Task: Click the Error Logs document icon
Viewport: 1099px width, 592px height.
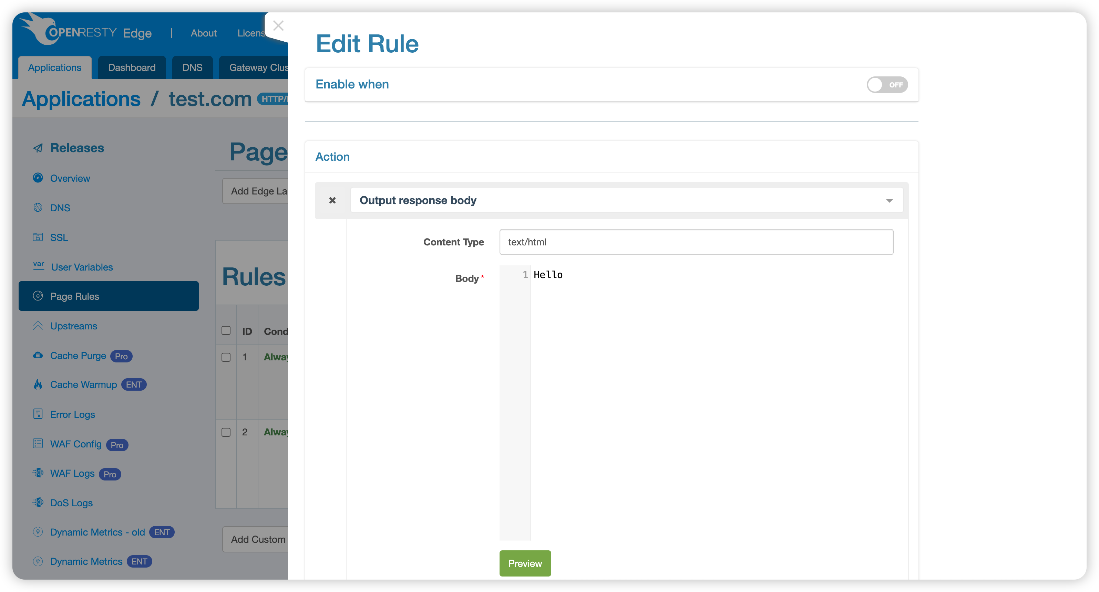Action: 38,414
